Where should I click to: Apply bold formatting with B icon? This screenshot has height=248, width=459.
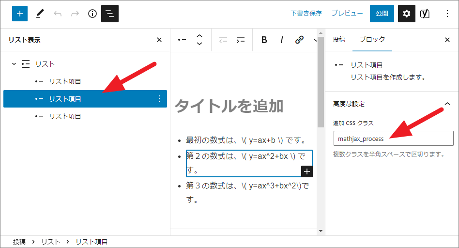(264, 40)
